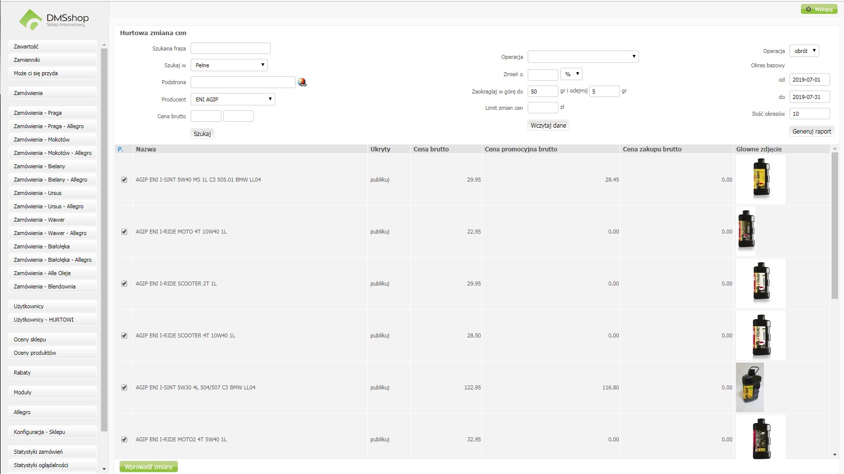The height and width of the screenshot is (474, 844).
Task: Open I-RIDE MOTO 4T 10W40 thumbnail
Action: 746,232
